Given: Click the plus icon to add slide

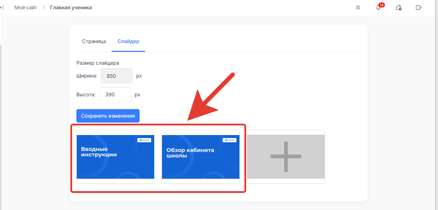Looking at the screenshot, I should [286, 157].
